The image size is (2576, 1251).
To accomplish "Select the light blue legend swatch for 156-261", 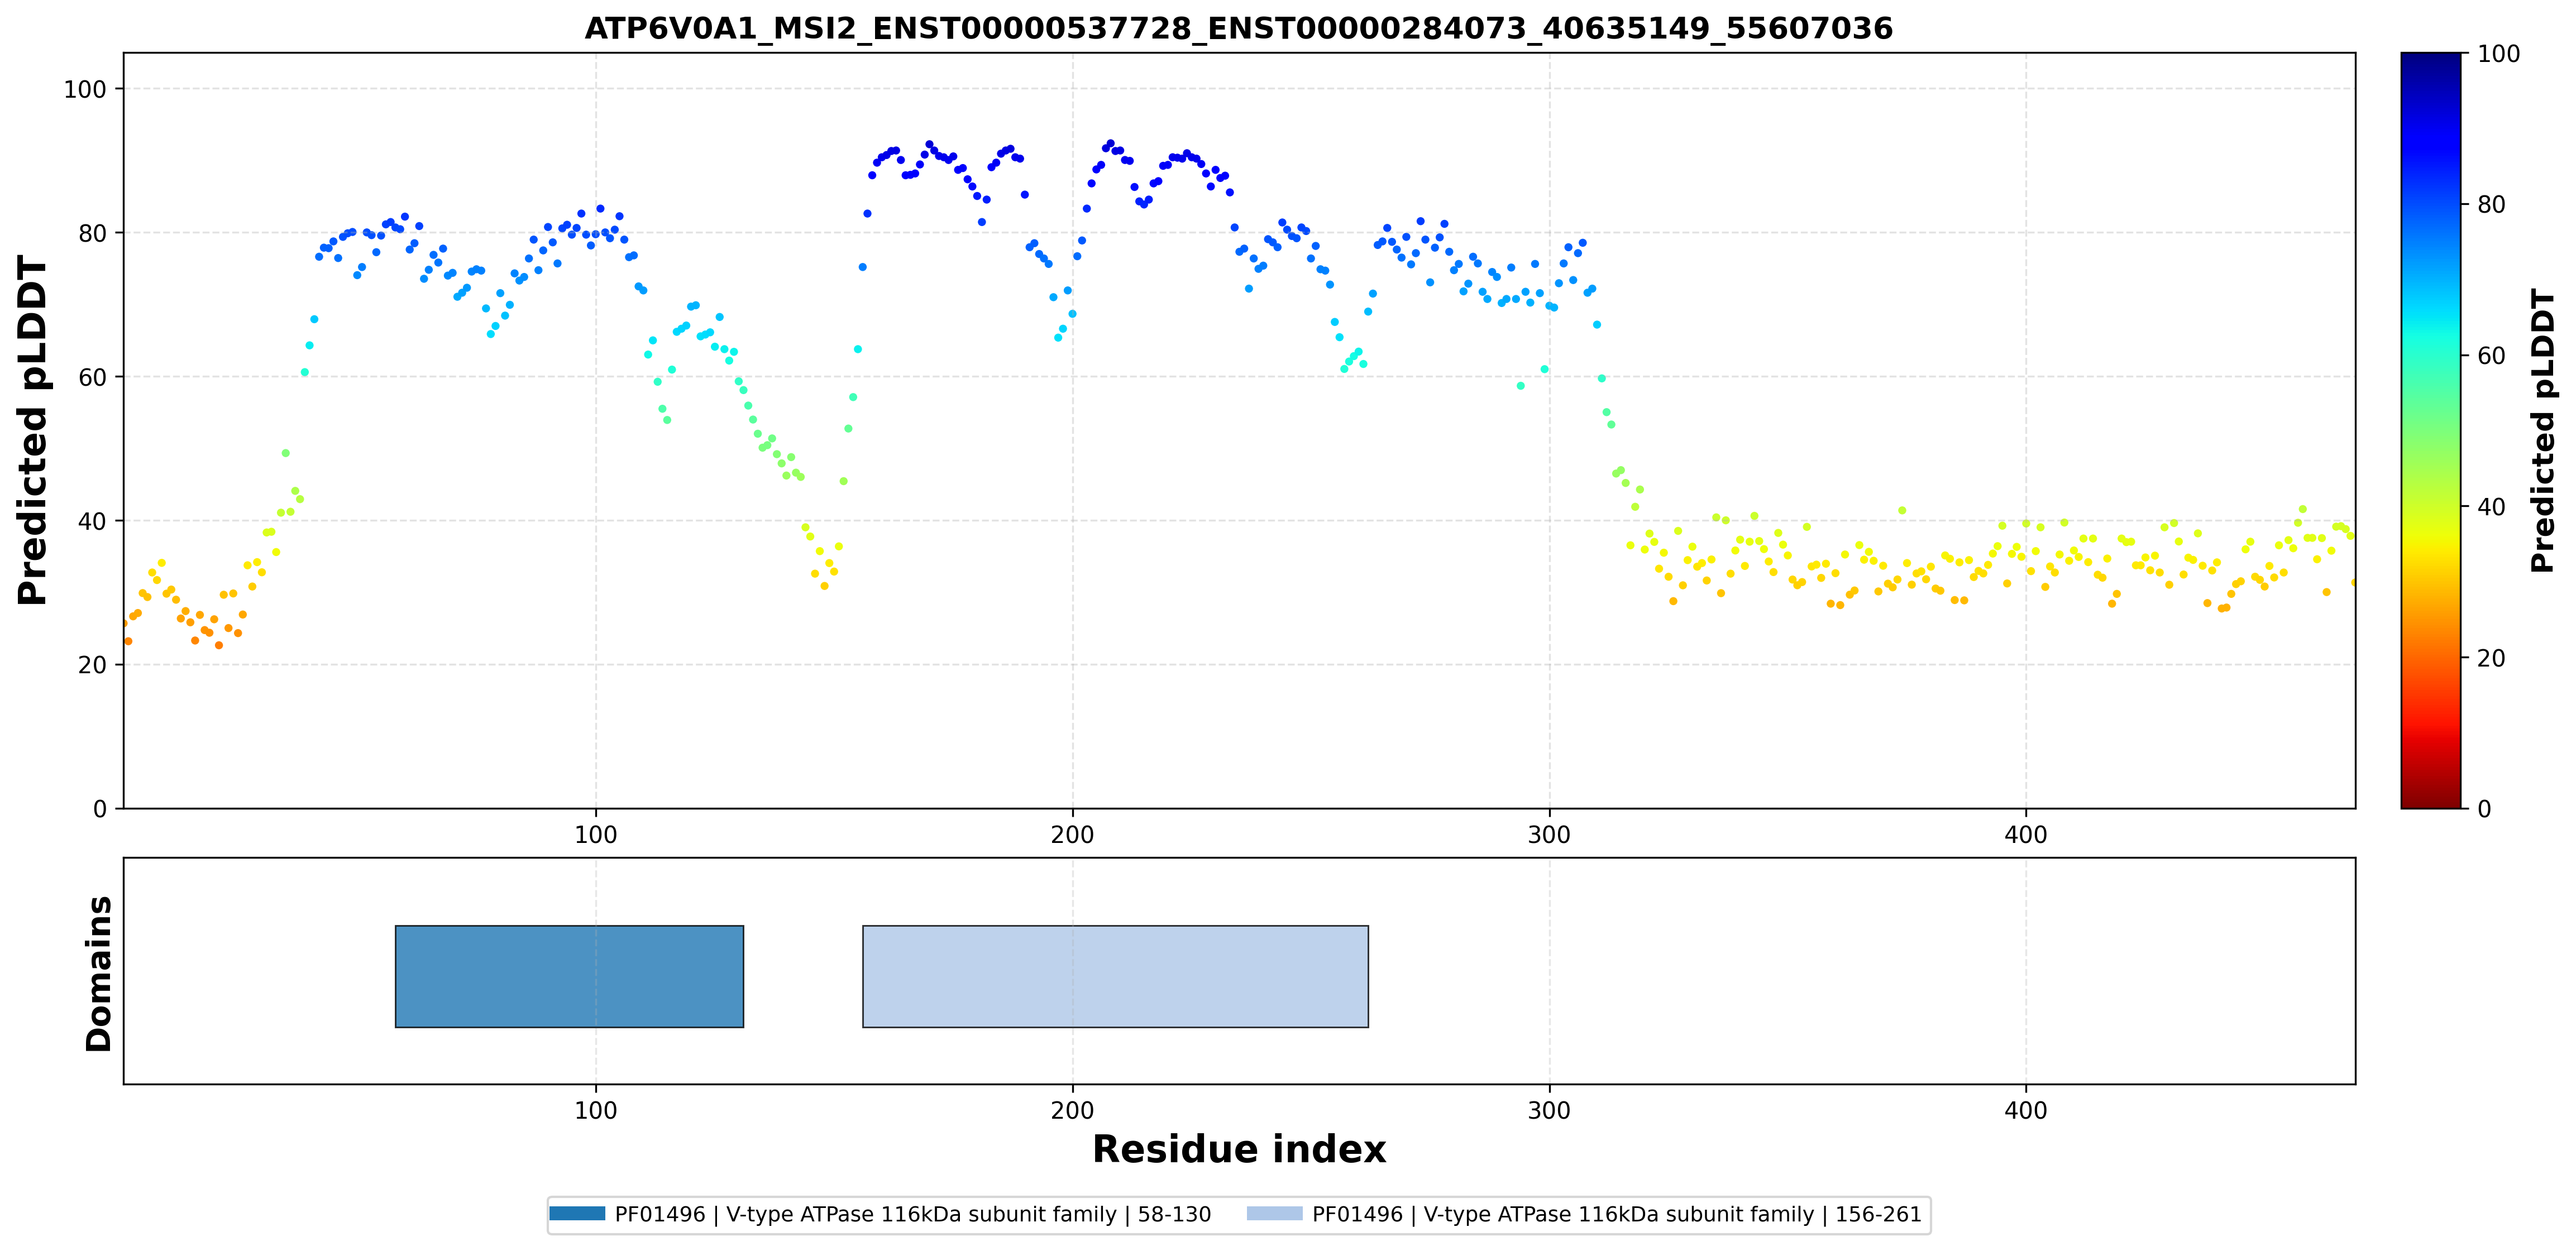I will [x=1275, y=1214].
